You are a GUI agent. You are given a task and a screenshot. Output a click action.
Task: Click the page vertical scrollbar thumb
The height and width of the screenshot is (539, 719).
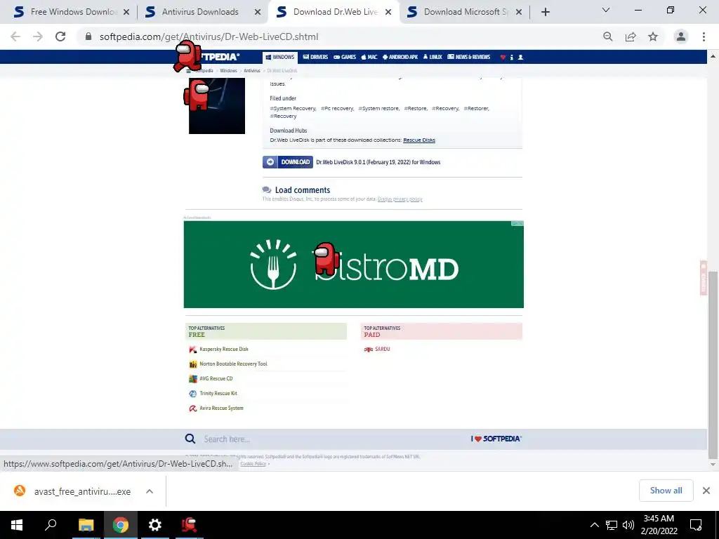[713, 364]
